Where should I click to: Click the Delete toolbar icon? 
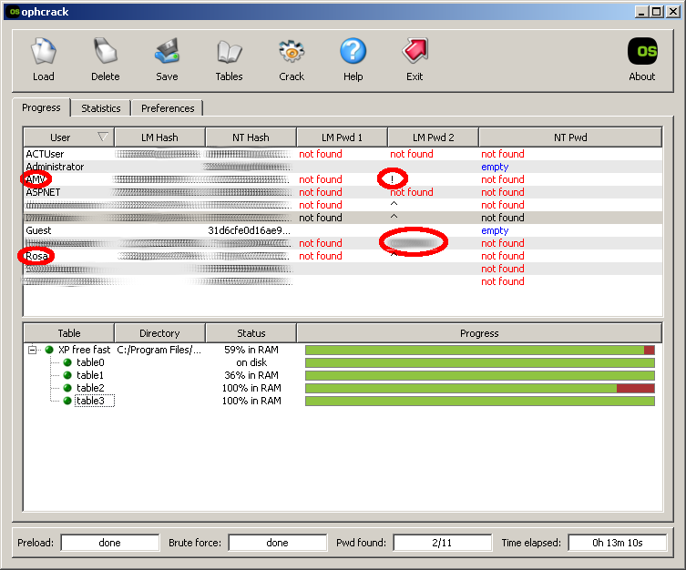[x=105, y=52]
